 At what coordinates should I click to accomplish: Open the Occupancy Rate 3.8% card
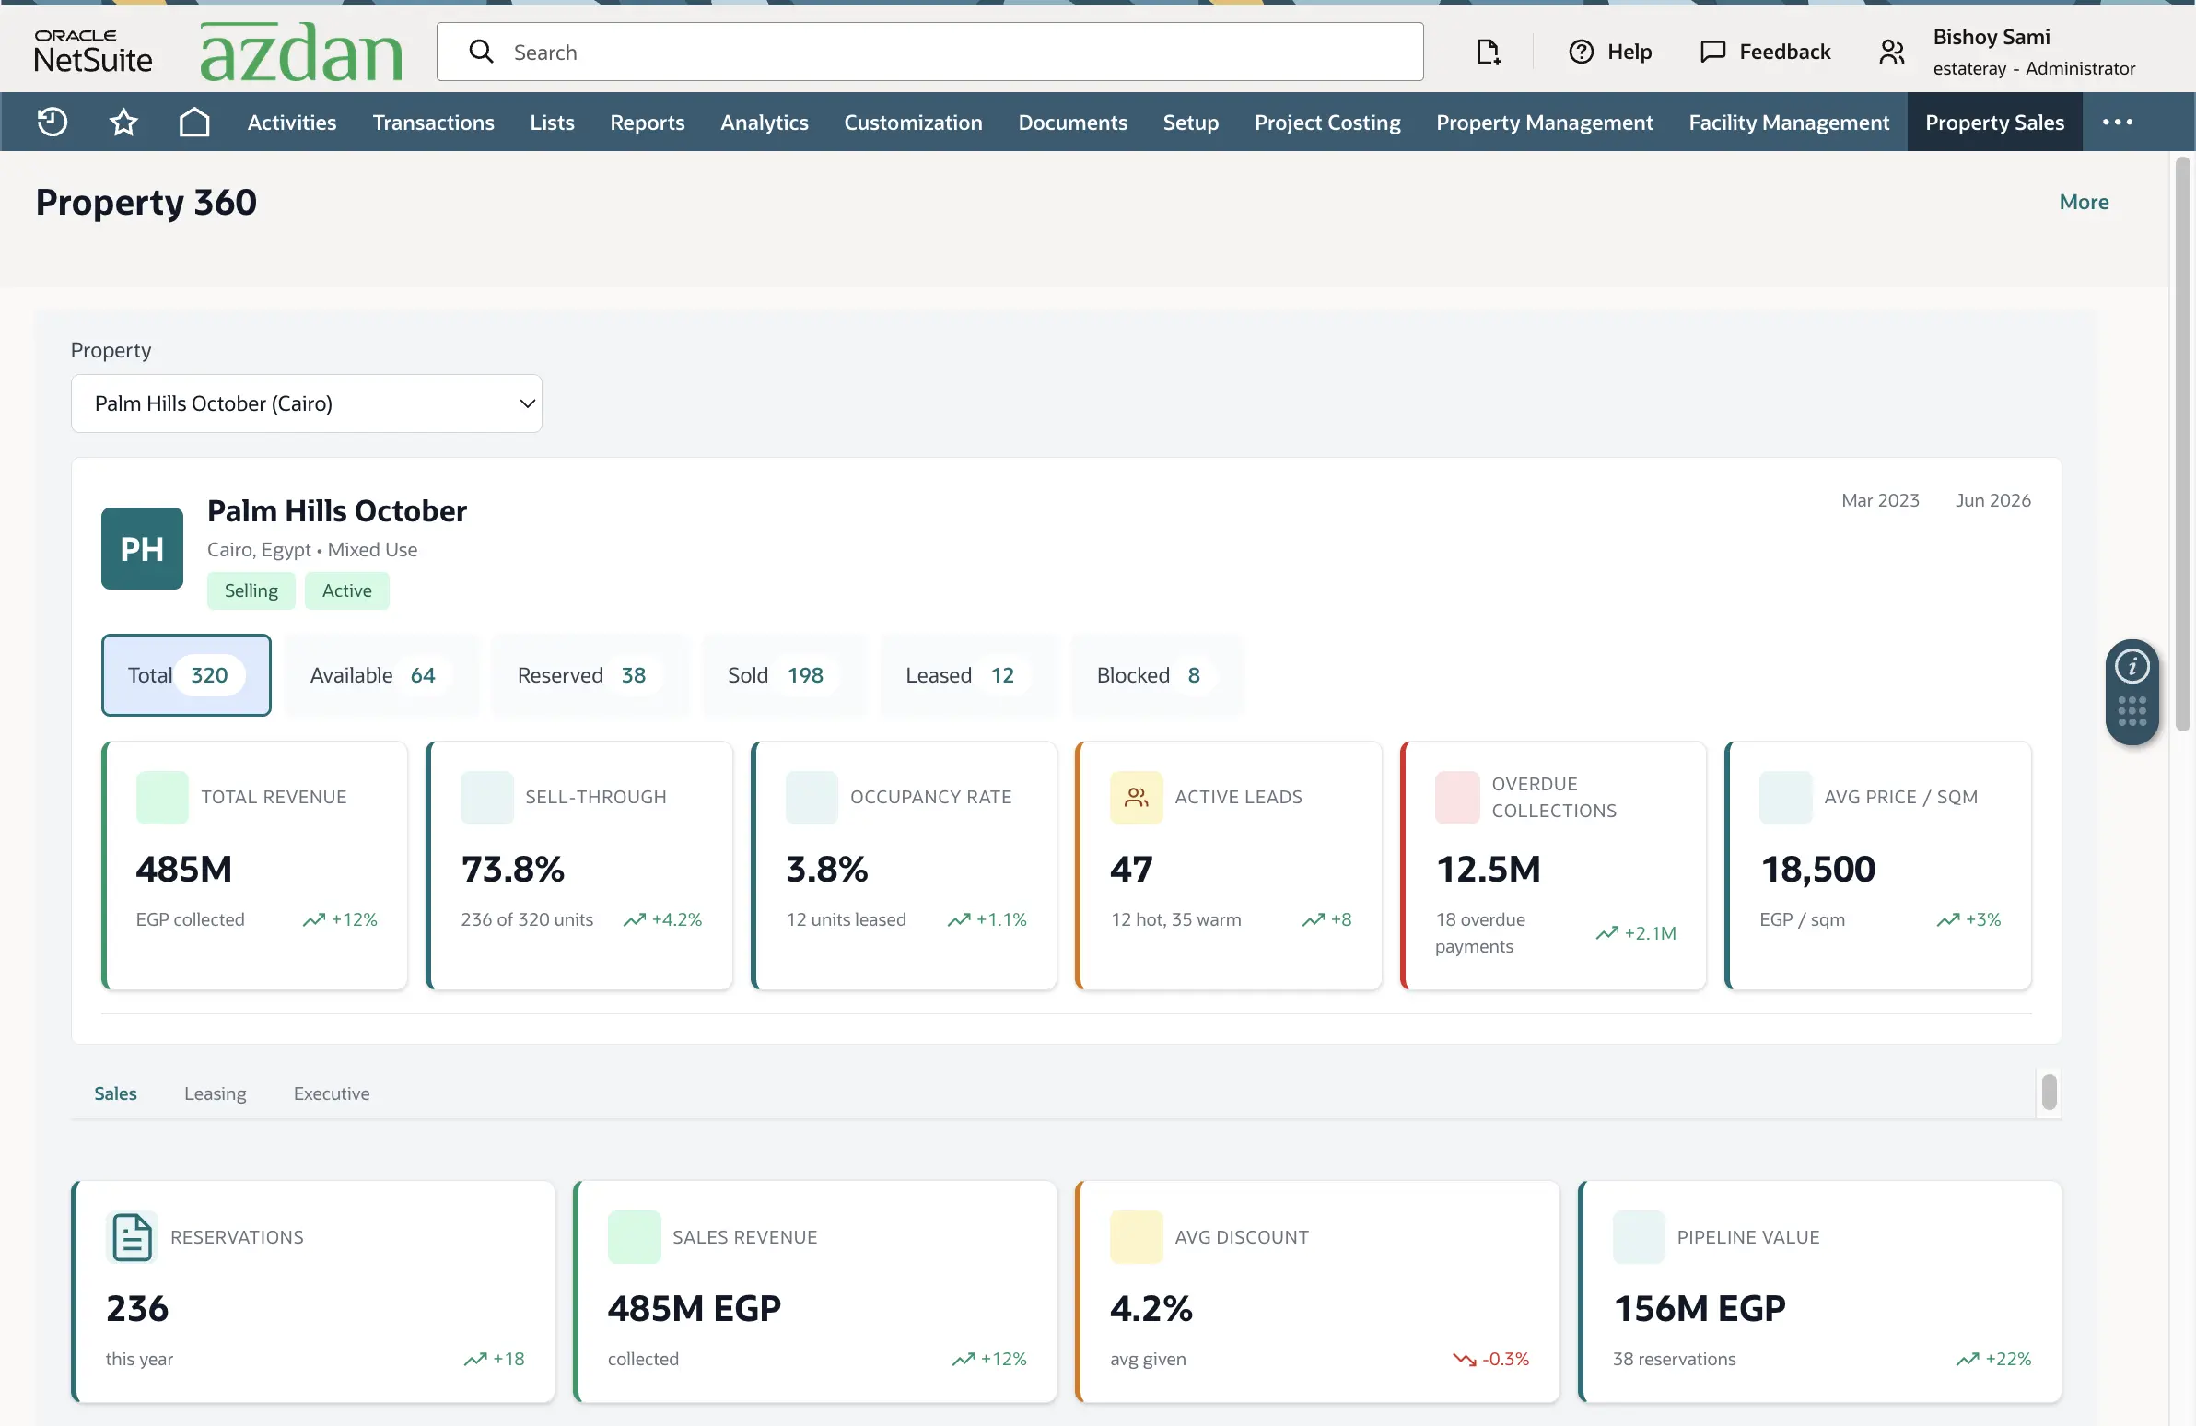905,865
